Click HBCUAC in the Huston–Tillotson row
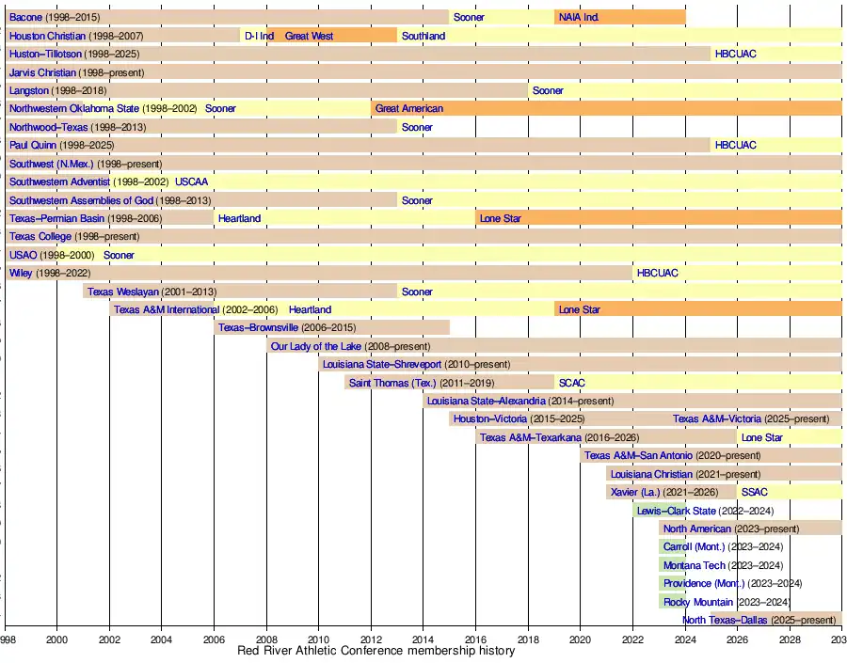Screen dimensions: 847x663 (x=736, y=54)
